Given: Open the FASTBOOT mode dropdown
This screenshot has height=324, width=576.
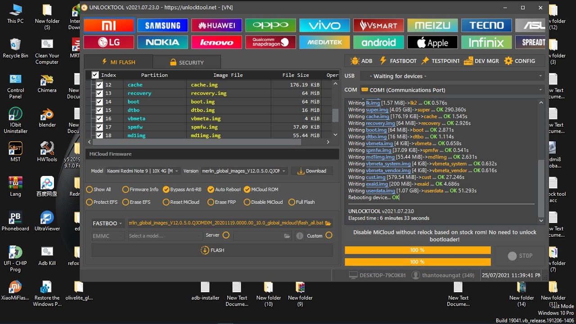Looking at the screenshot, I should click(x=108, y=223).
